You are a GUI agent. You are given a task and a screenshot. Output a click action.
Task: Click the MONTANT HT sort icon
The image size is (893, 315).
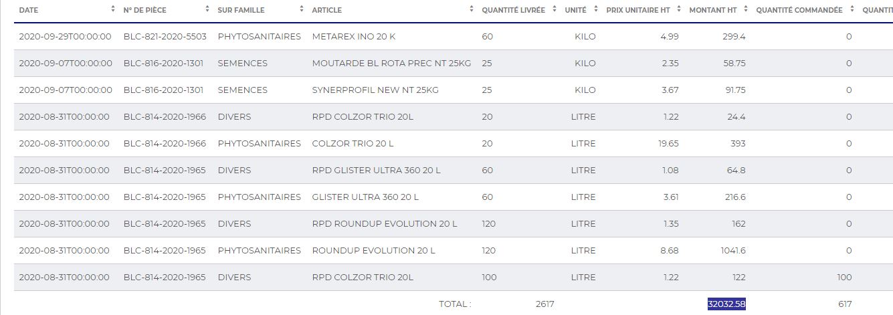(747, 10)
